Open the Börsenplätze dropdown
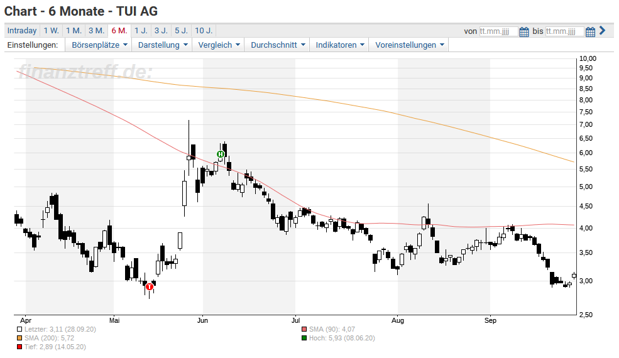 [x=99, y=45]
